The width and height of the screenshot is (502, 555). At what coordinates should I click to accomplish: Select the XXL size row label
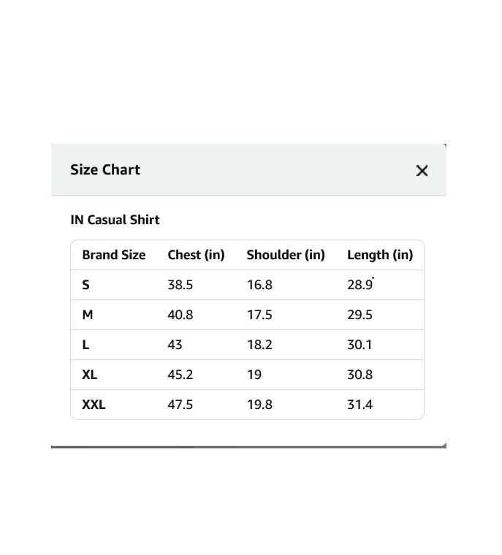click(94, 405)
